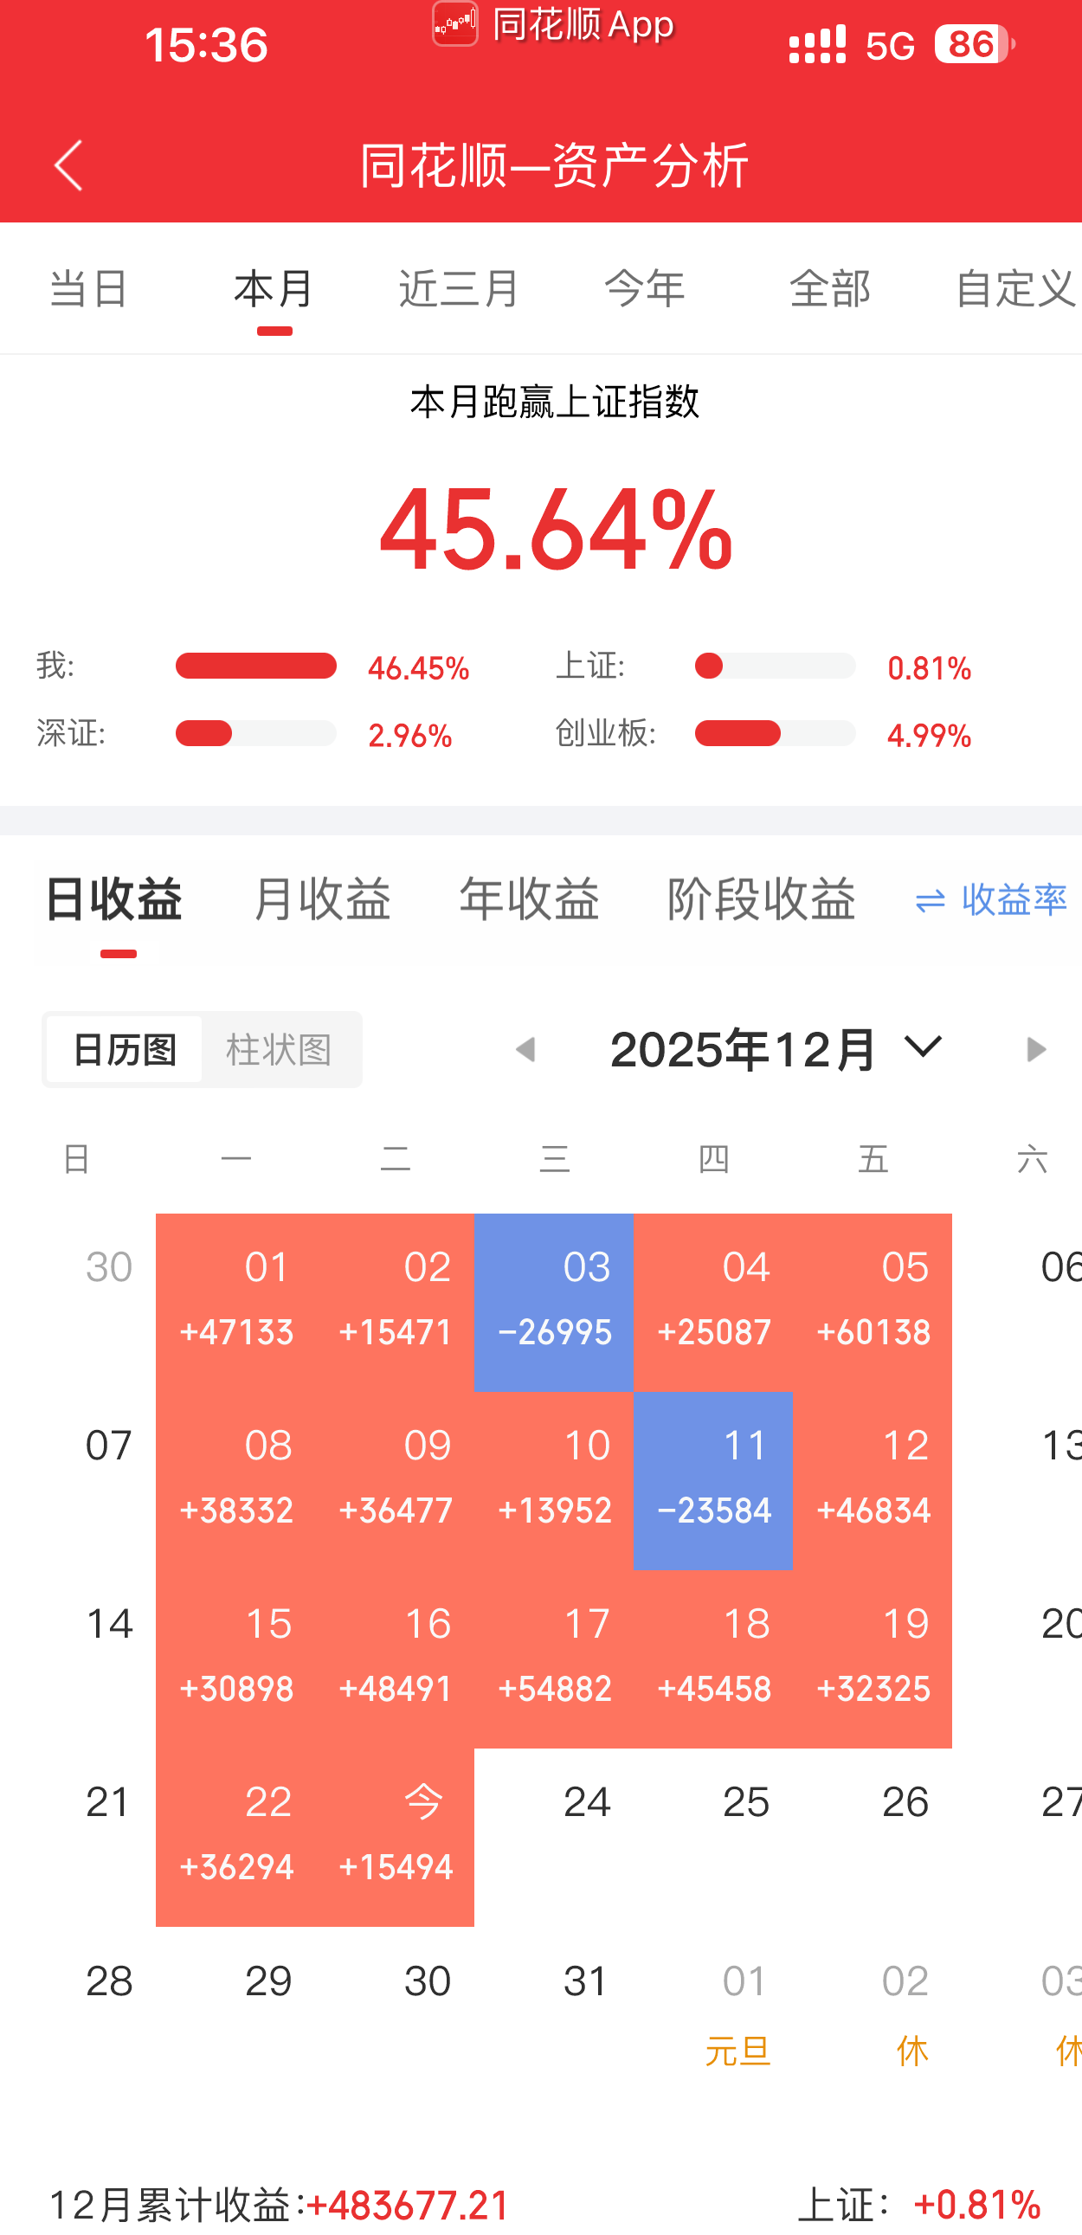
Task: Tap bottom 上证 +0.81% value
Action: (x=977, y=2205)
